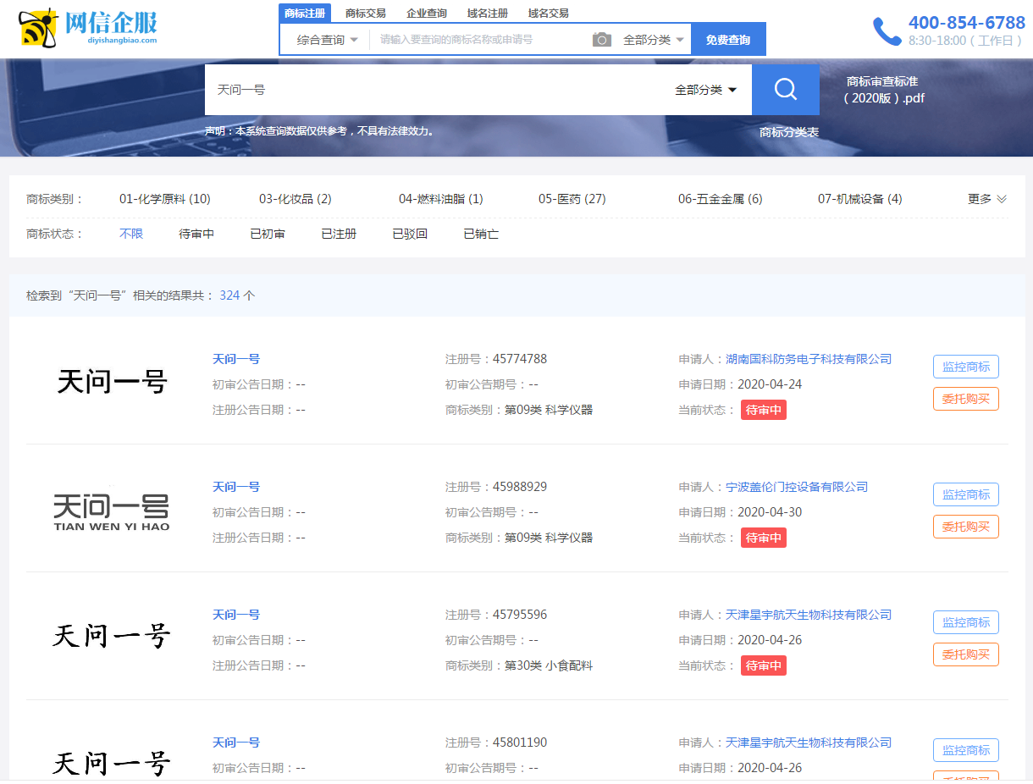Filter by 06-五金金属 (6)
The image size is (1033, 784).
click(x=721, y=199)
